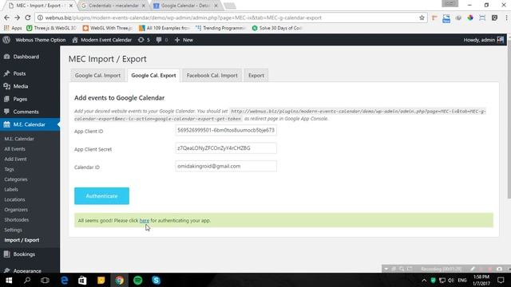Click the Authenticate button
The width and height of the screenshot is (511, 287).
pyautogui.click(x=101, y=196)
